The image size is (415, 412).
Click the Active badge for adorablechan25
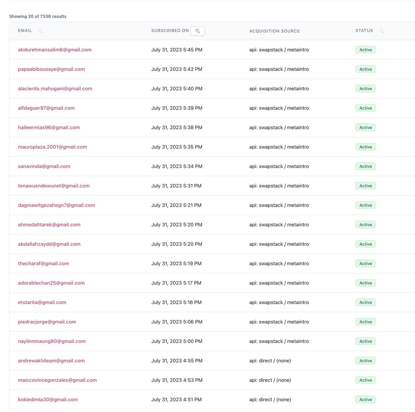(366, 283)
